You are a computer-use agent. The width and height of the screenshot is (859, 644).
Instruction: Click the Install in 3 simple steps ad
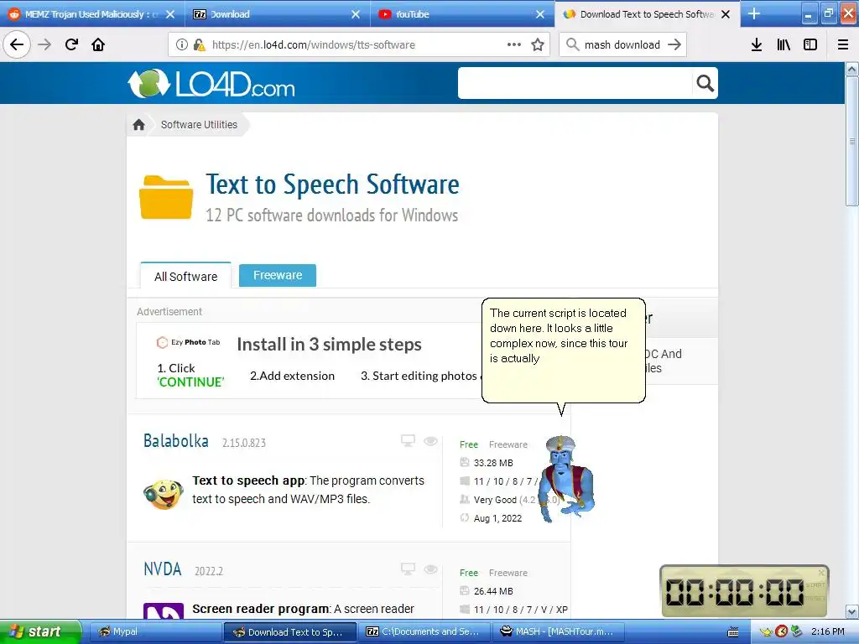coord(329,345)
